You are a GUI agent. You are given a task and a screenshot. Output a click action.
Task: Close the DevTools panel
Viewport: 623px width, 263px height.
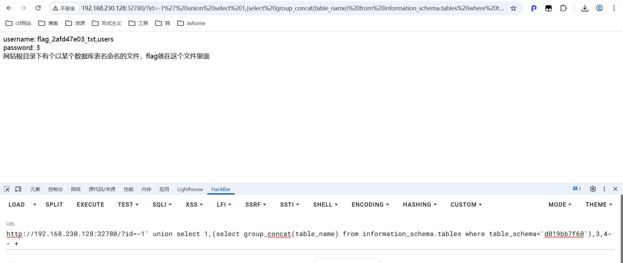[x=615, y=189]
